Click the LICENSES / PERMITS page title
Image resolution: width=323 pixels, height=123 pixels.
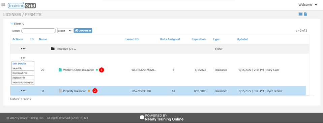click(22, 14)
